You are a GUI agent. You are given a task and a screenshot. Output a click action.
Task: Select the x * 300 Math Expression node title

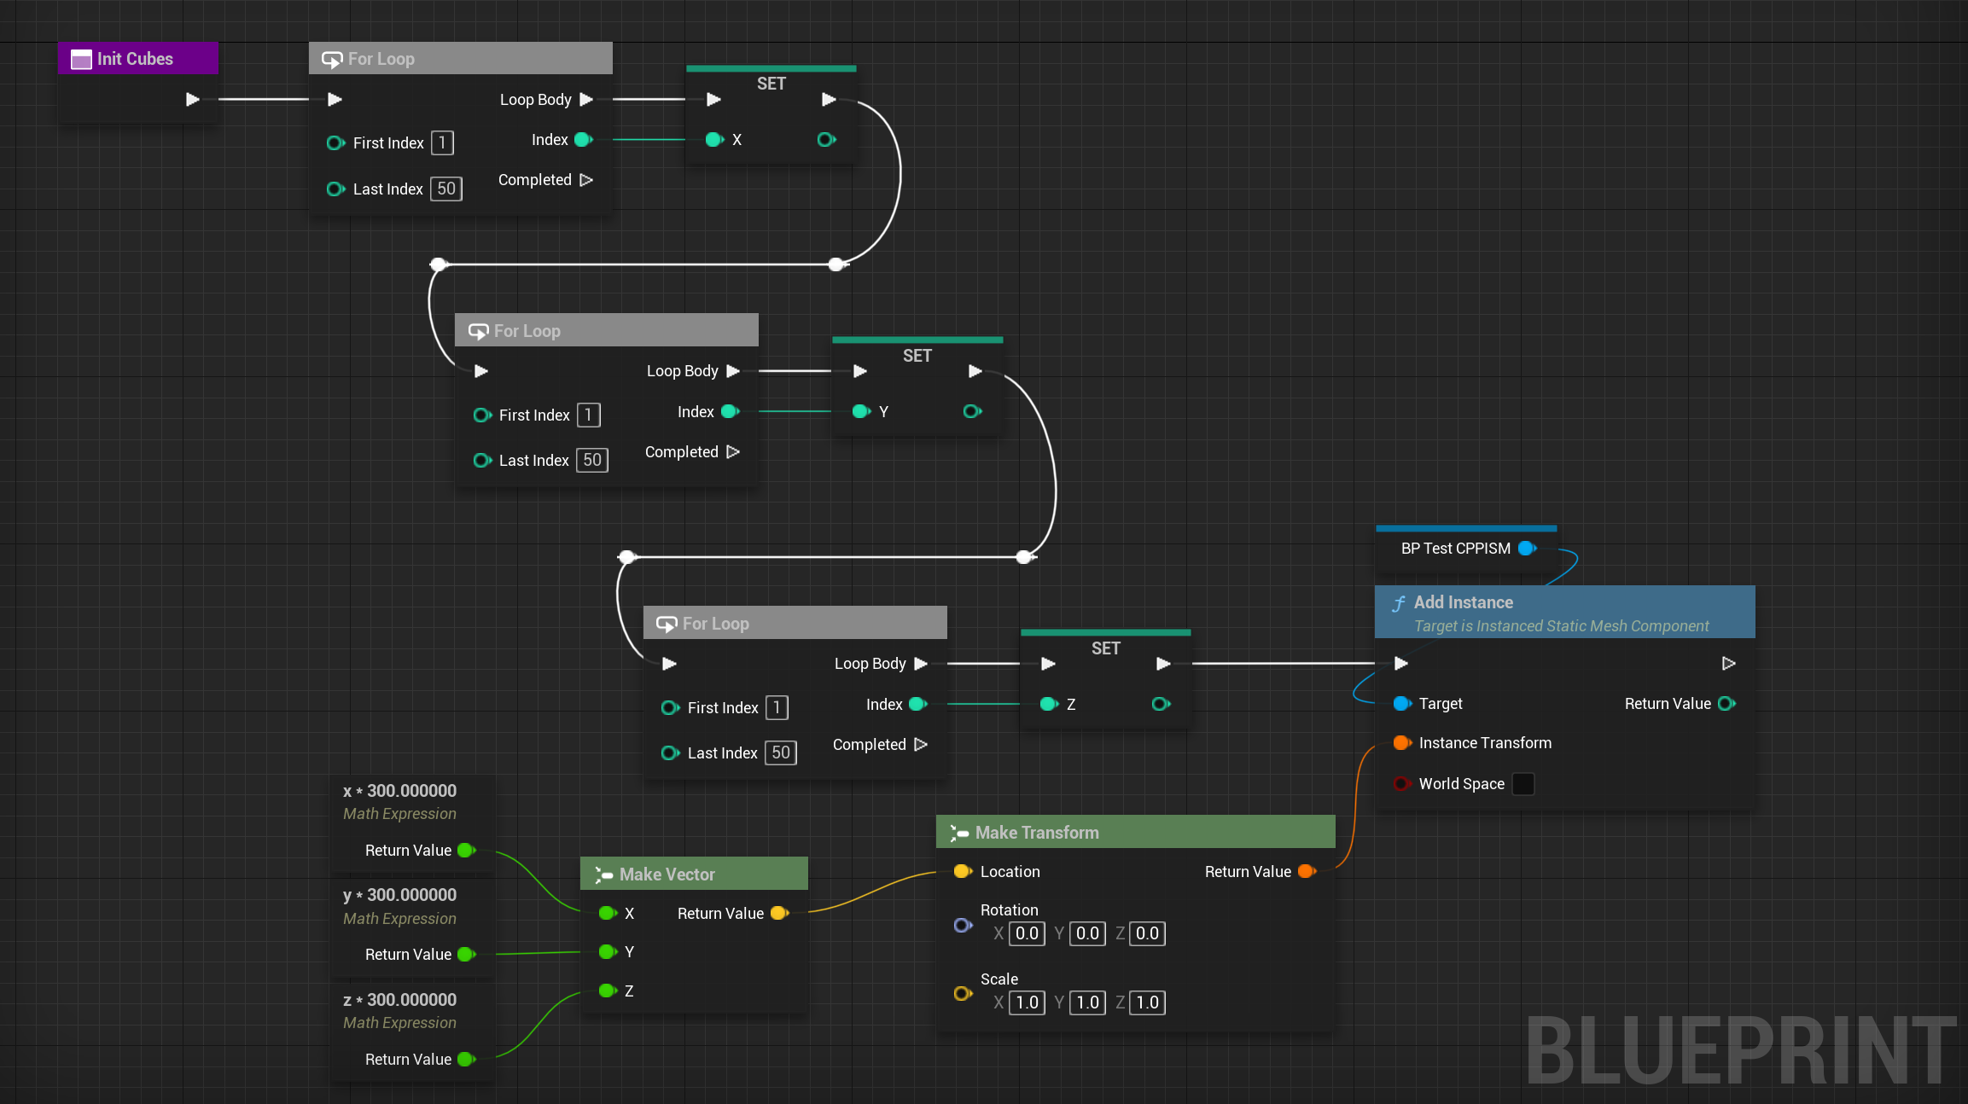point(399,791)
